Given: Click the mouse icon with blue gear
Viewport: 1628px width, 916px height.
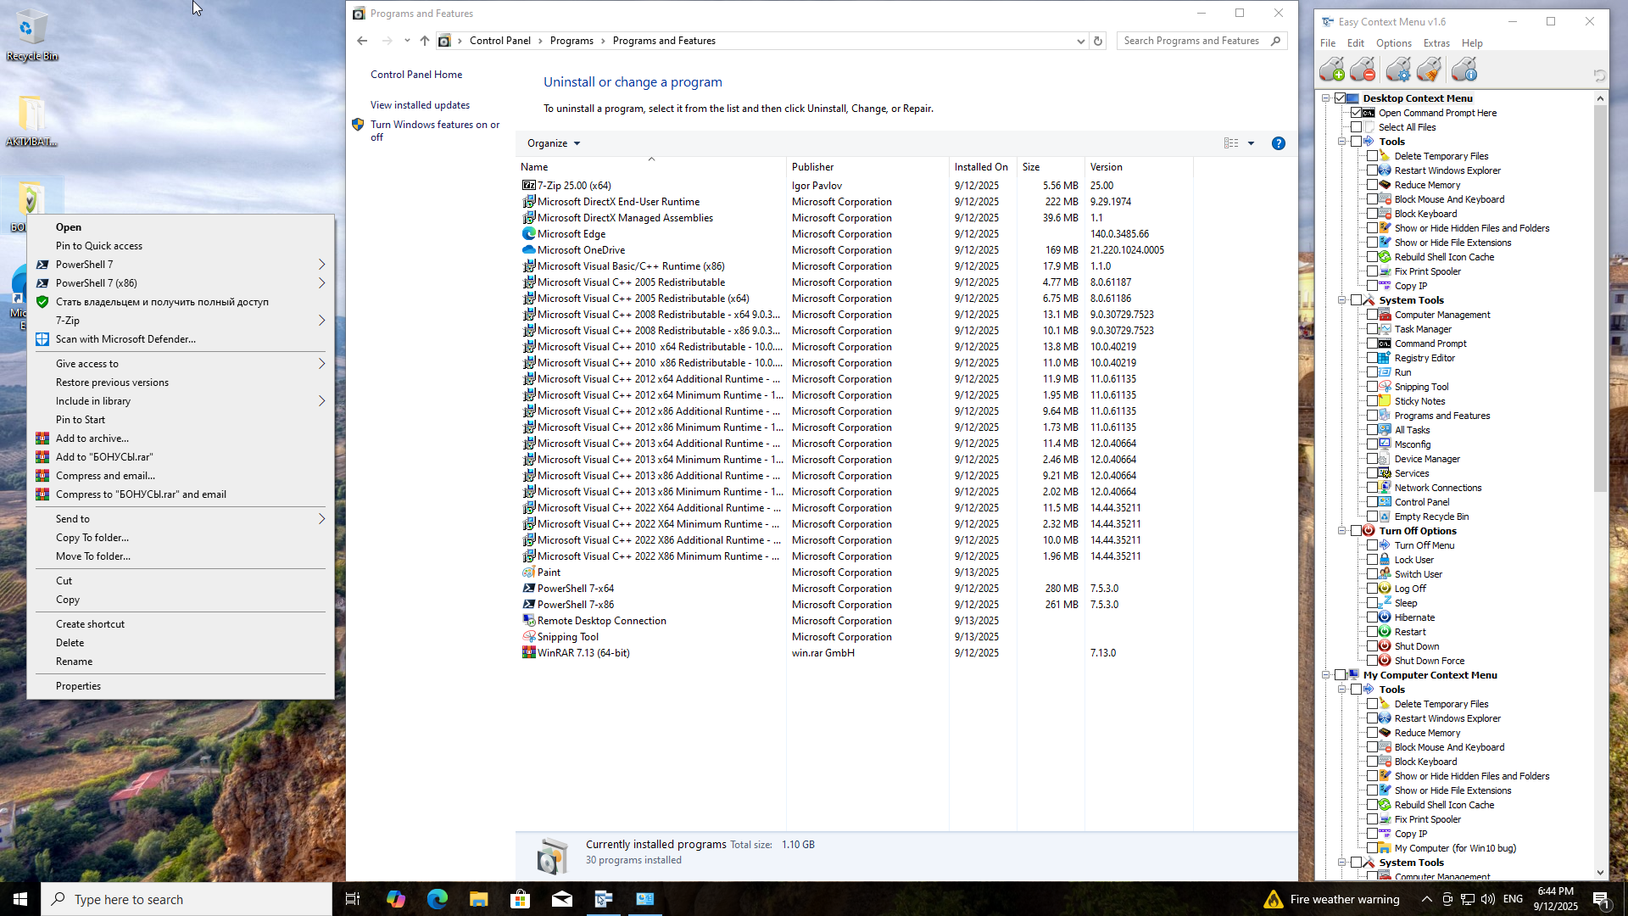Looking at the screenshot, I should coord(1398,70).
